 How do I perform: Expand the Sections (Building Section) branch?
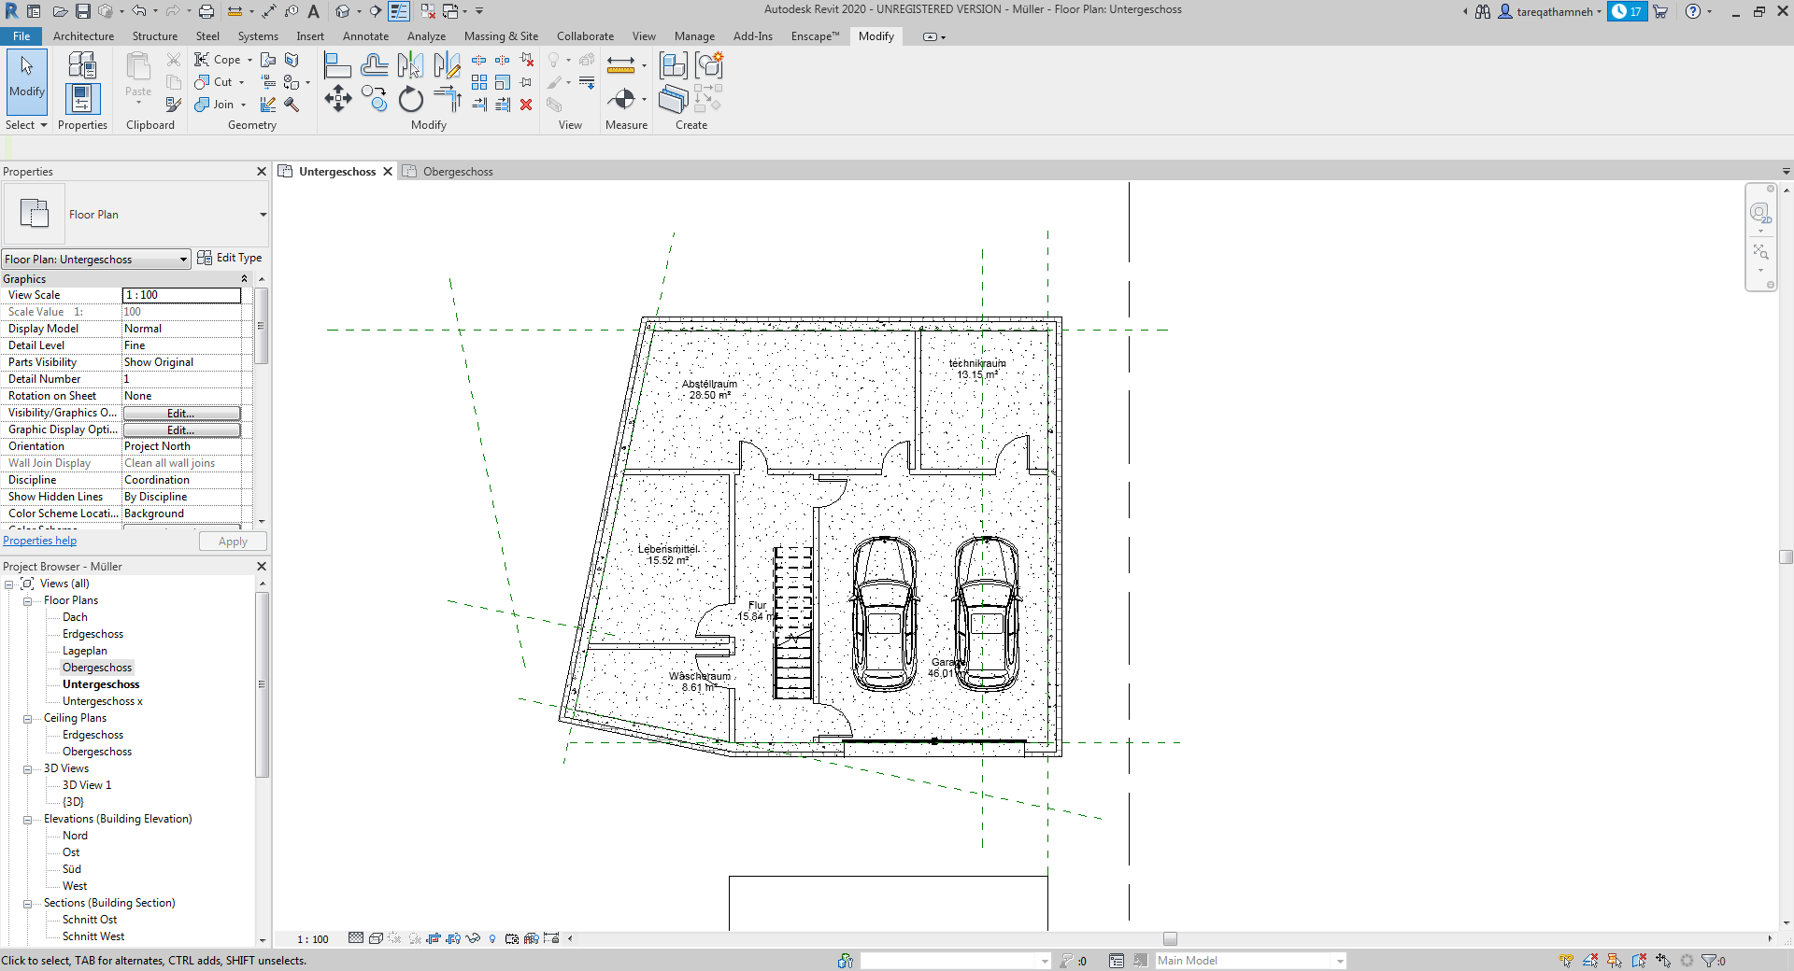pos(29,903)
